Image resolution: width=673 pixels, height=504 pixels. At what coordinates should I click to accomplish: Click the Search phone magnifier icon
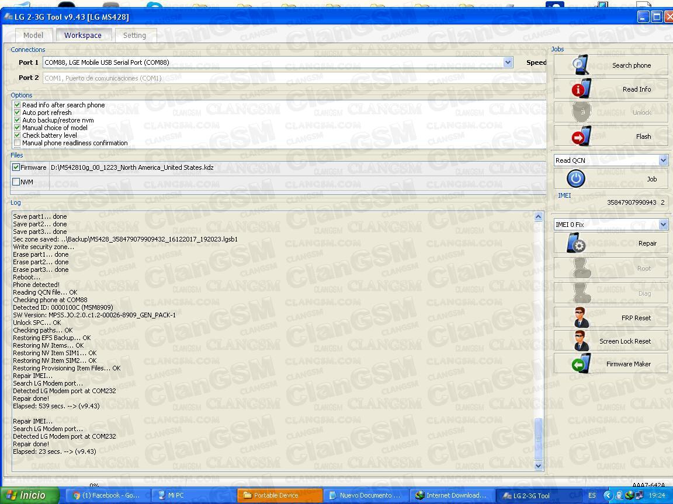tap(581, 65)
